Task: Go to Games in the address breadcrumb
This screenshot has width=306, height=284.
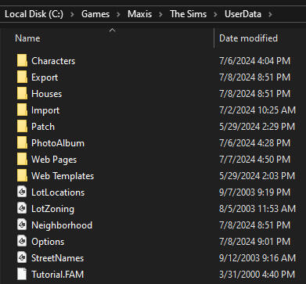Action: 95,14
